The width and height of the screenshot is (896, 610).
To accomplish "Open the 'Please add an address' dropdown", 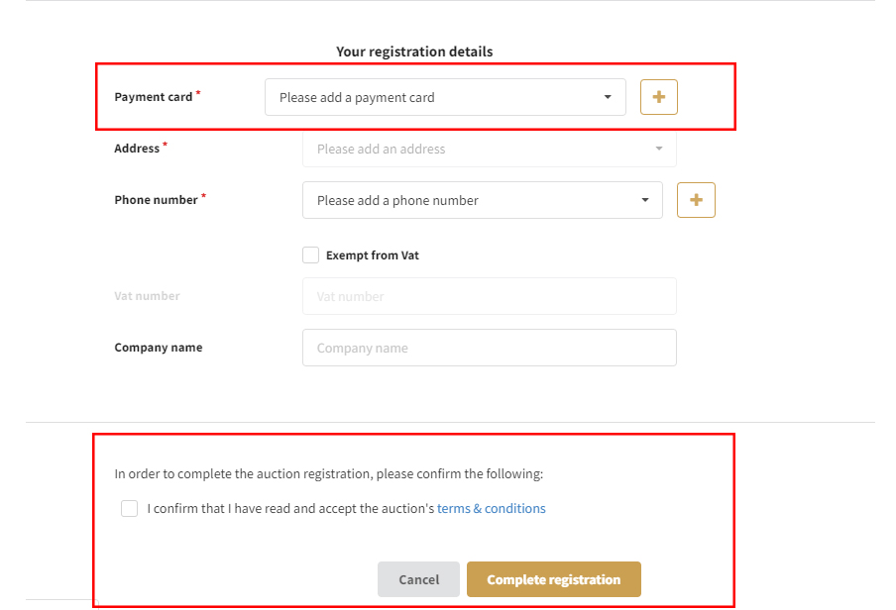I will coord(476,149).
